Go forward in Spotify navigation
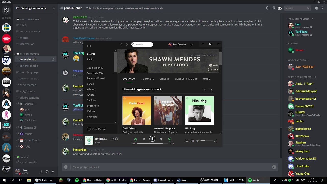This screenshot has height=184, width=327. pos(127,44)
